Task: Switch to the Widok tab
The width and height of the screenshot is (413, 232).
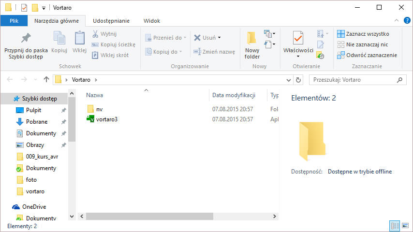Action: tap(152, 21)
